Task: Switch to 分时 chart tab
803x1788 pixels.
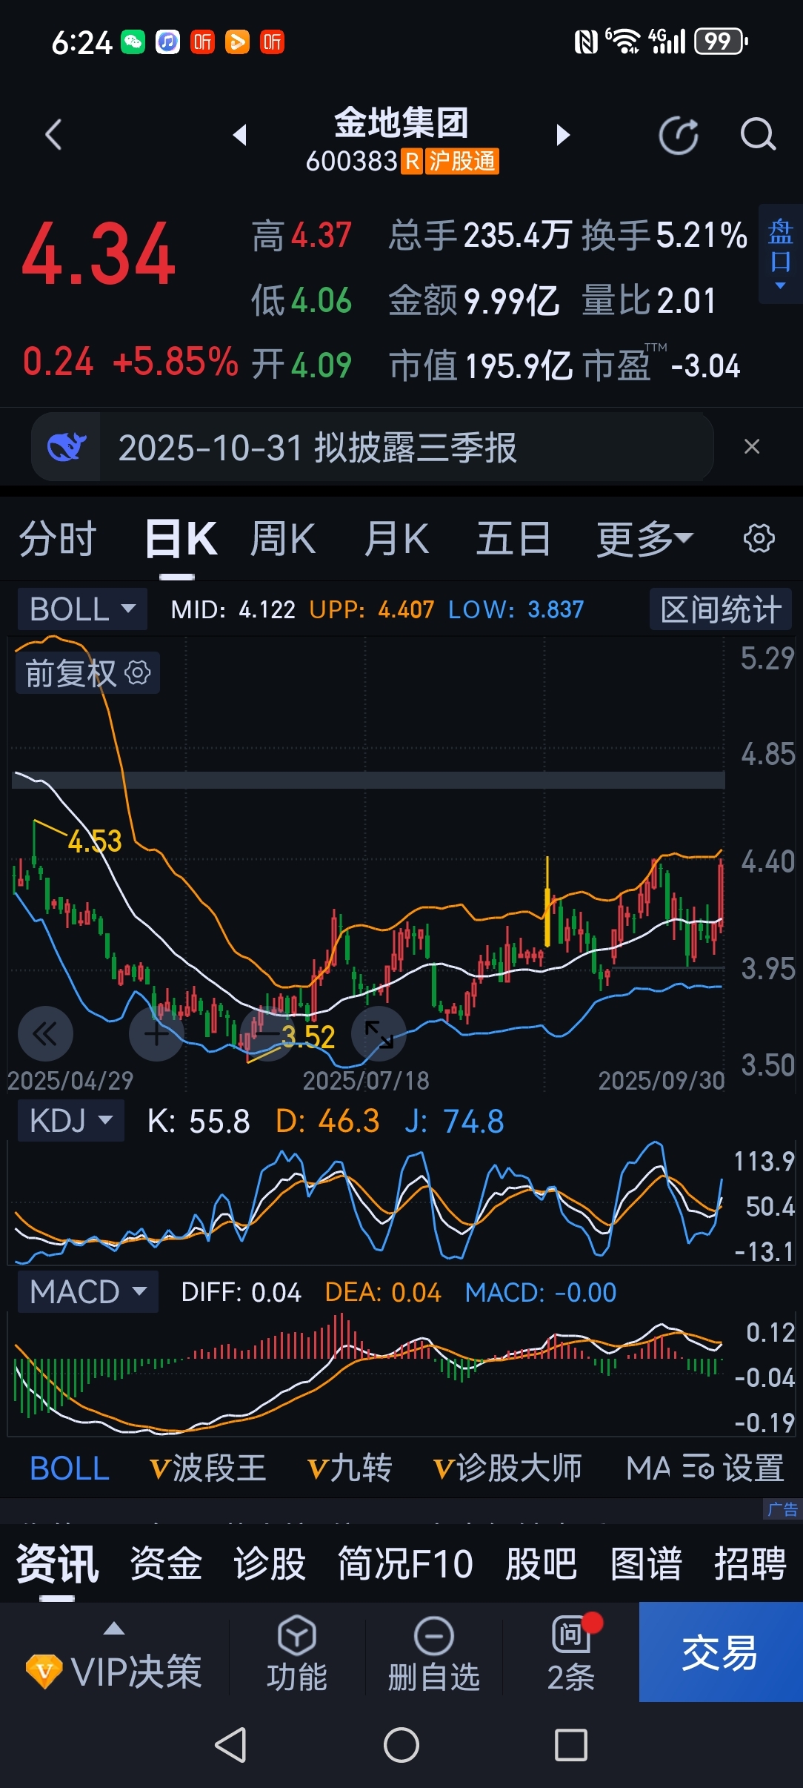Action: 58,539
